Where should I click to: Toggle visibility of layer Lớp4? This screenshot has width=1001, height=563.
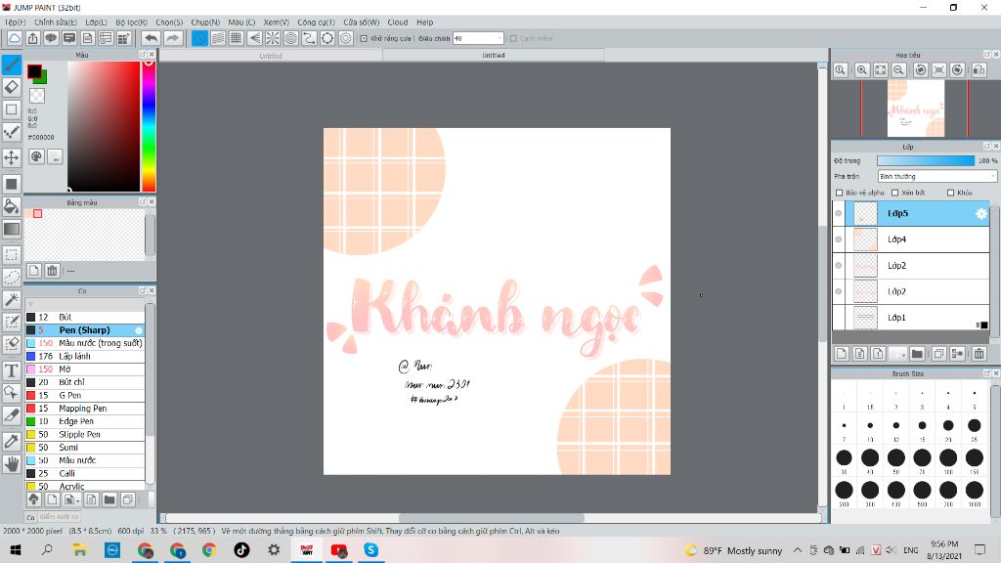tap(839, 239)
